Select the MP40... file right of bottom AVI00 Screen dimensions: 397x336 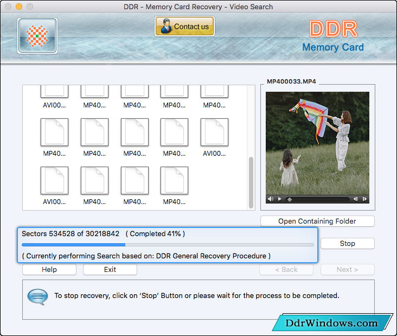point(94,186)
